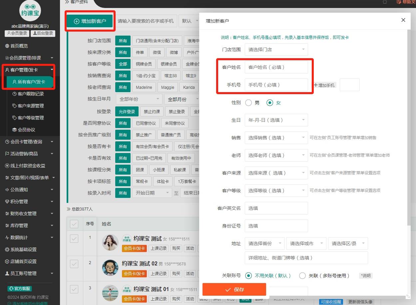Screen dimensions: 416x305
Task: Check the checkbox for row 1 约课宝 测试
Action: pyautogui.click(x=74, y=238)
